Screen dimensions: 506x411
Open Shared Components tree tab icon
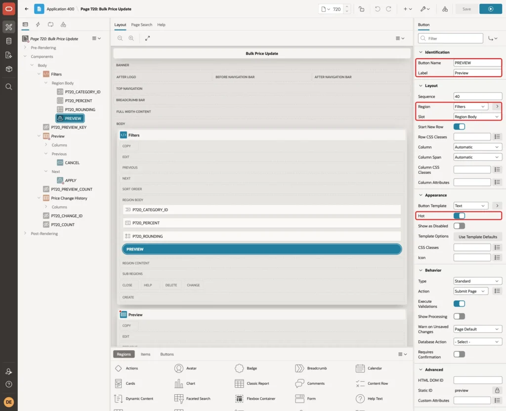point(63,25)
